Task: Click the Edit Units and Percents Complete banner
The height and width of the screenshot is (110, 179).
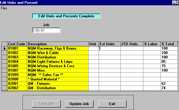Action: click(x=66, y=16)
